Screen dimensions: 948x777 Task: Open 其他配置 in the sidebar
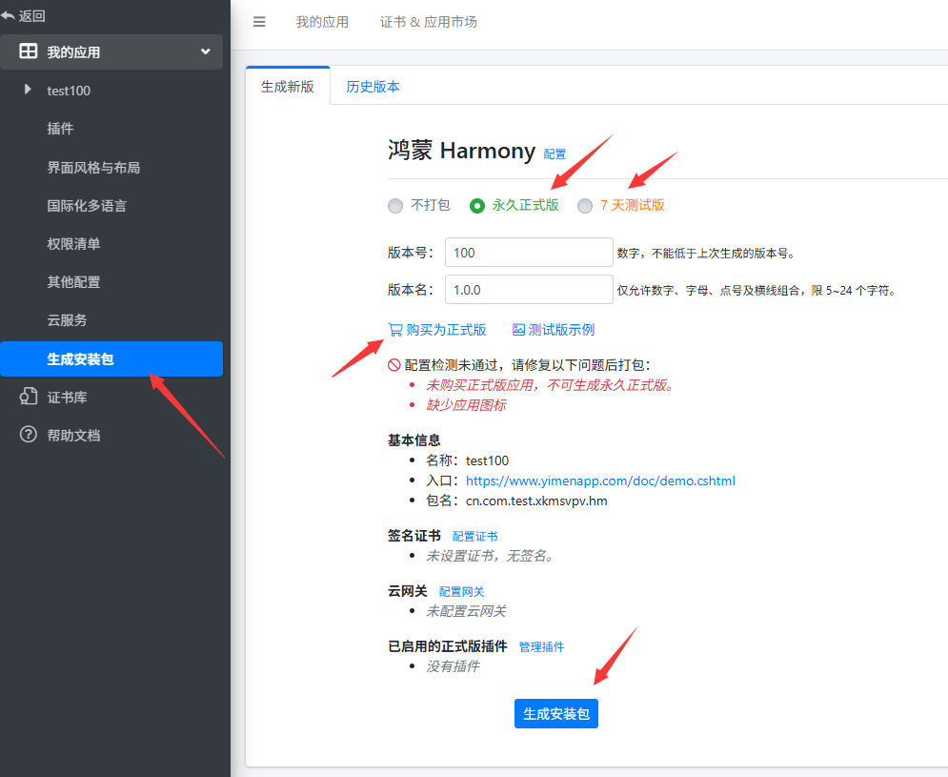point(73,281)
